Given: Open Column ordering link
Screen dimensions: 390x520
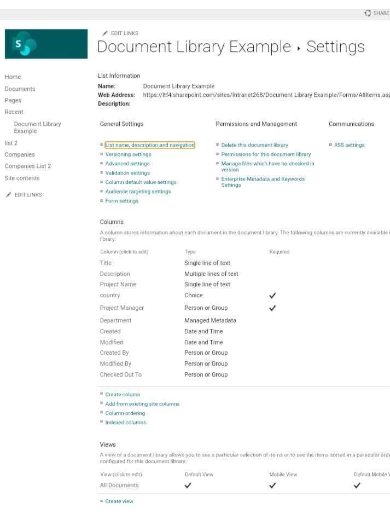Looking at the screenshot, I should pos(125,413).
